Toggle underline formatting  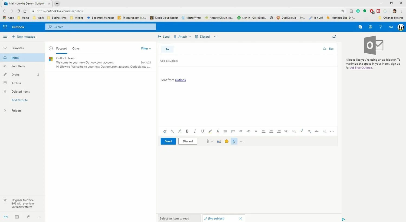pyautogui.click(x=202, y=131)
